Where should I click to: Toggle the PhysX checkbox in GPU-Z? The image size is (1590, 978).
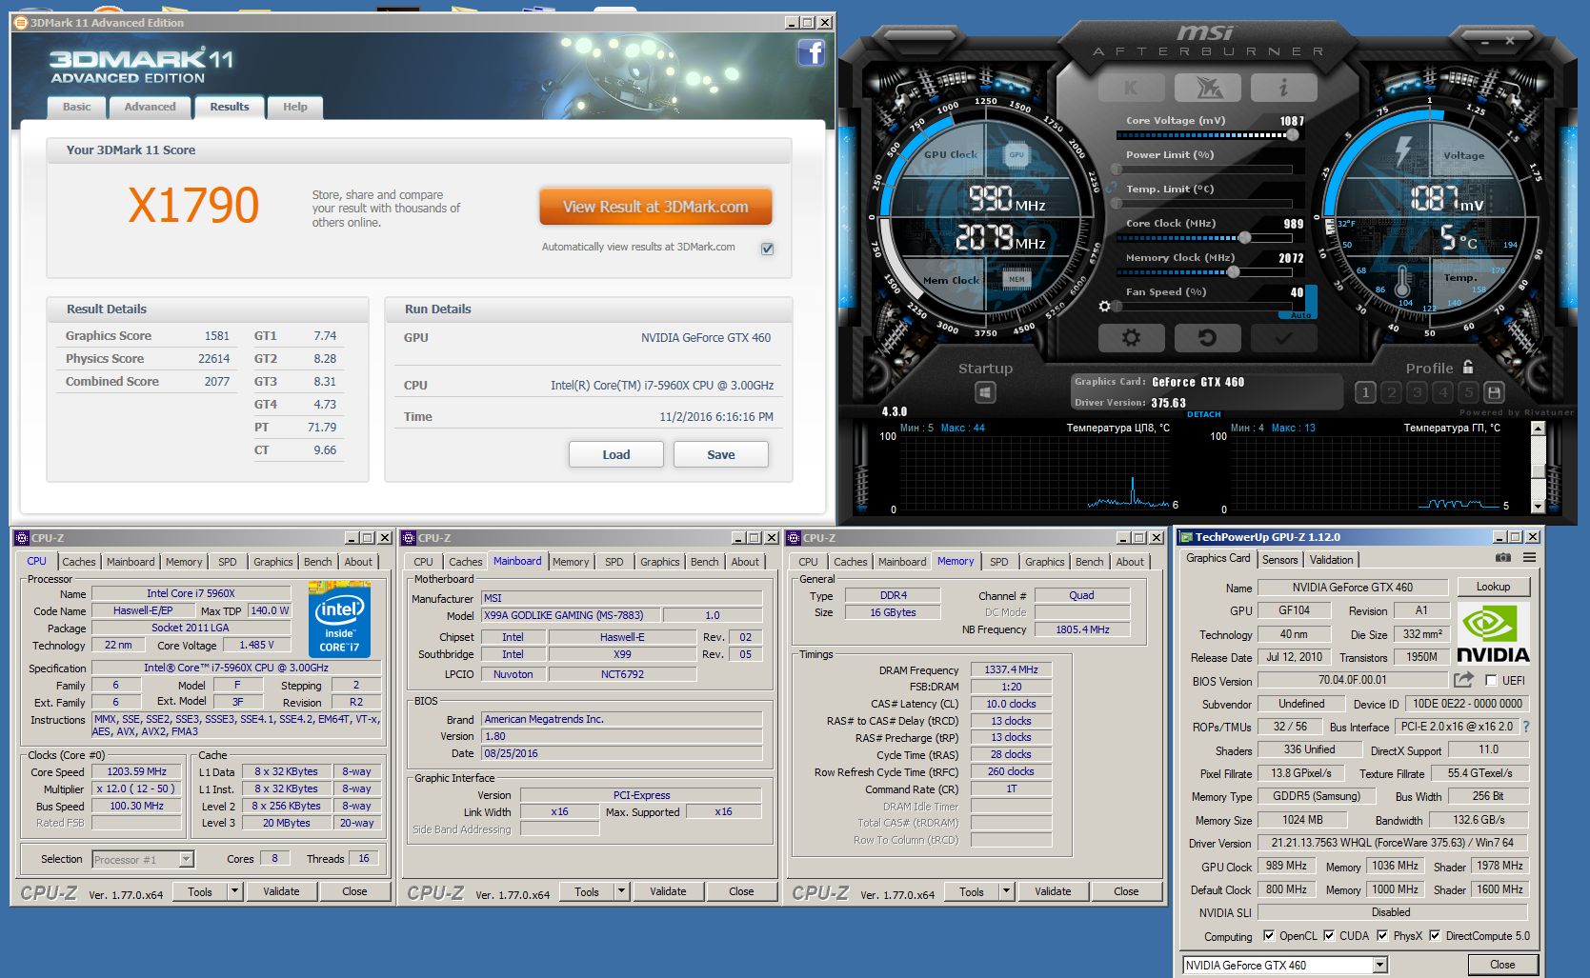[1382, 935]
